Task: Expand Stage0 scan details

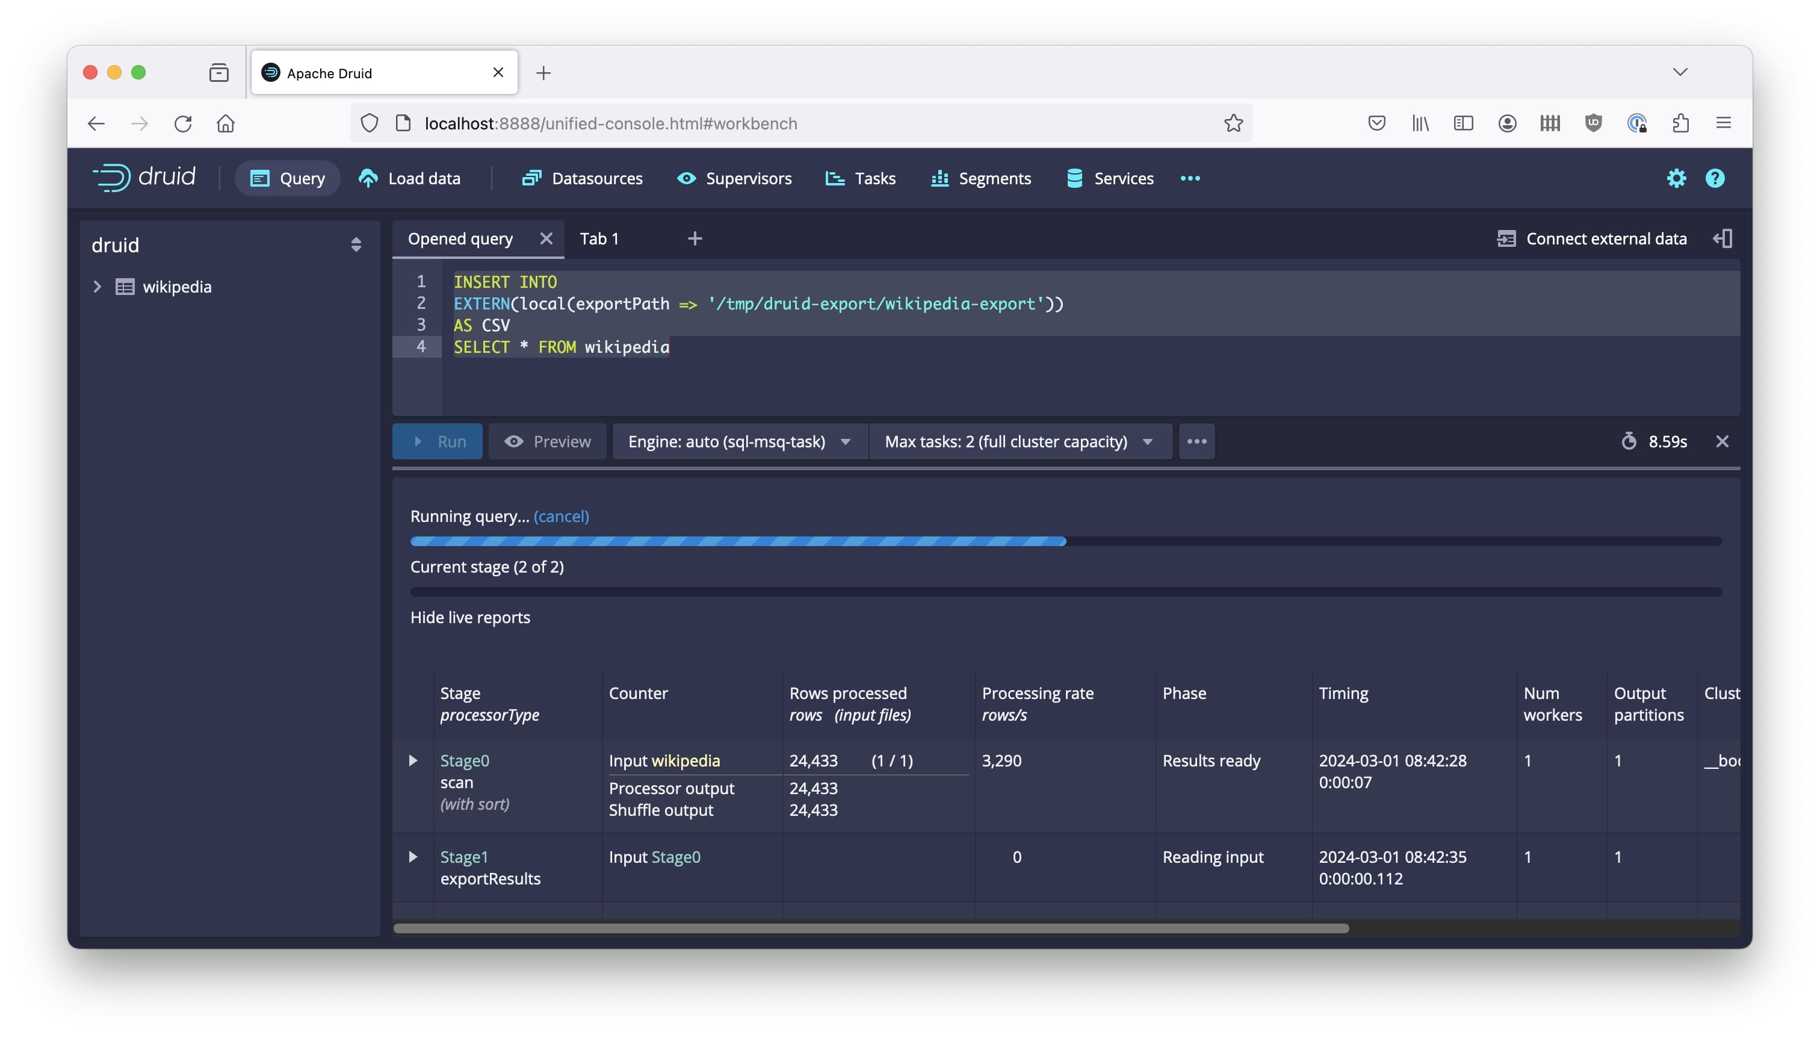Action: coord(413,760)
